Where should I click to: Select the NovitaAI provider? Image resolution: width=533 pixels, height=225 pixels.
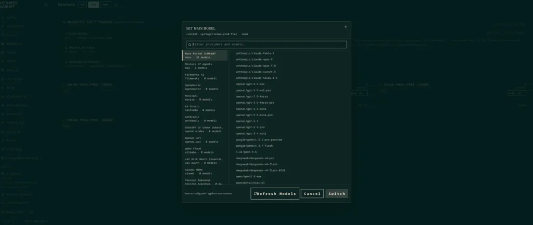205,97
